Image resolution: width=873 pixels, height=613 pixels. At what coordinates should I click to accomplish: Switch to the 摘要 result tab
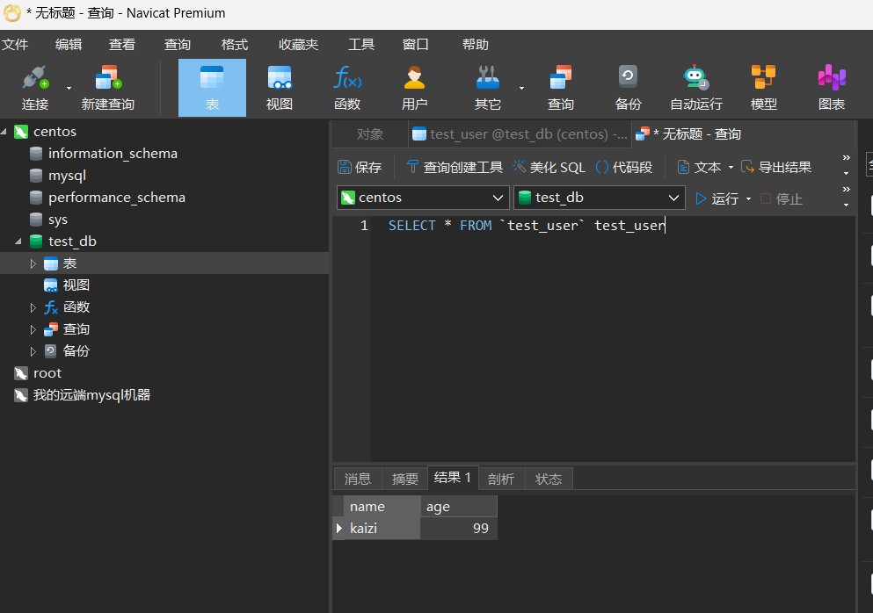click(x=404, y=479)
